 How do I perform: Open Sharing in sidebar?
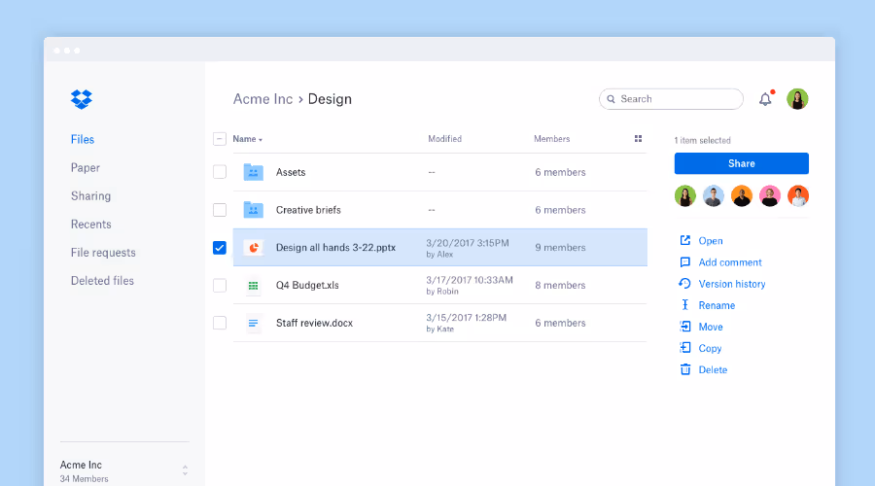[x=91, y=195]
